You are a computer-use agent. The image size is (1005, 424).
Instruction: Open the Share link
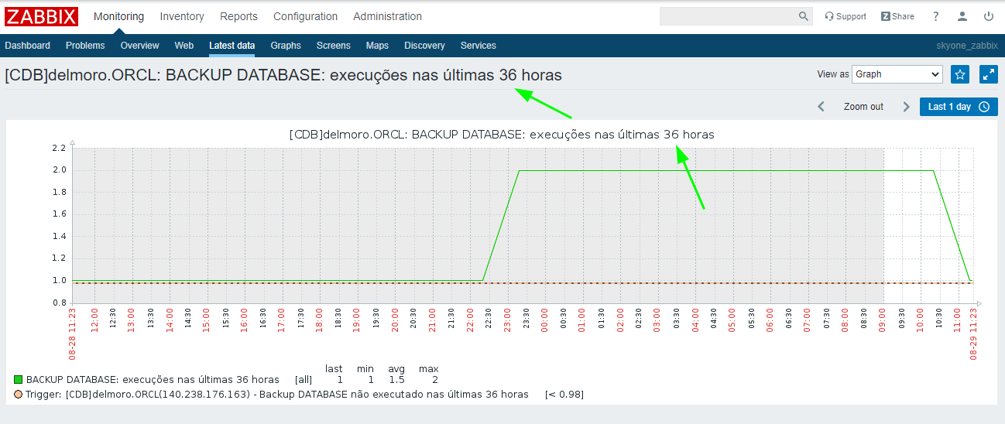pos(897,16)
